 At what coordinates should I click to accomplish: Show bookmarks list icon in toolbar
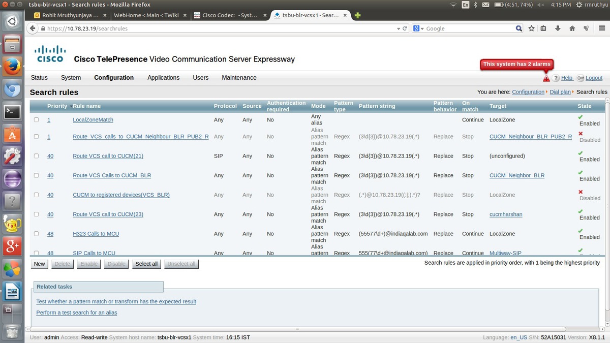pyautogui.click(x=543, y=28)
